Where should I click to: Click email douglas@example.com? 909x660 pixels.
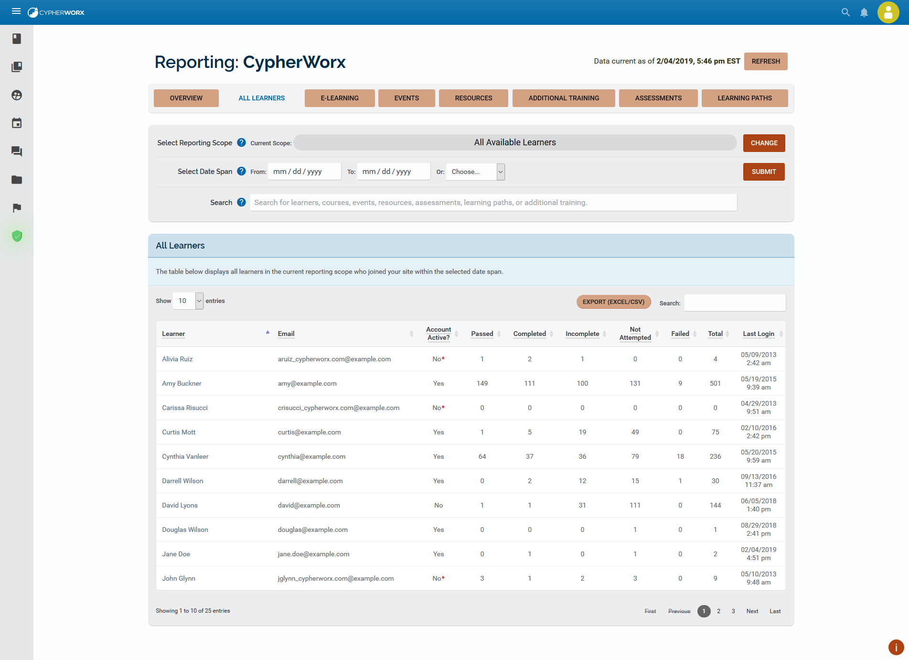(313, 530)
